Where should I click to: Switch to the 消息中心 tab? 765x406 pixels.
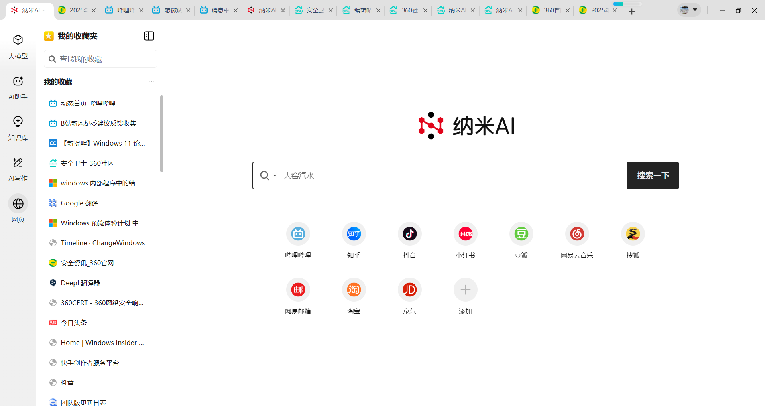point(217,10)
